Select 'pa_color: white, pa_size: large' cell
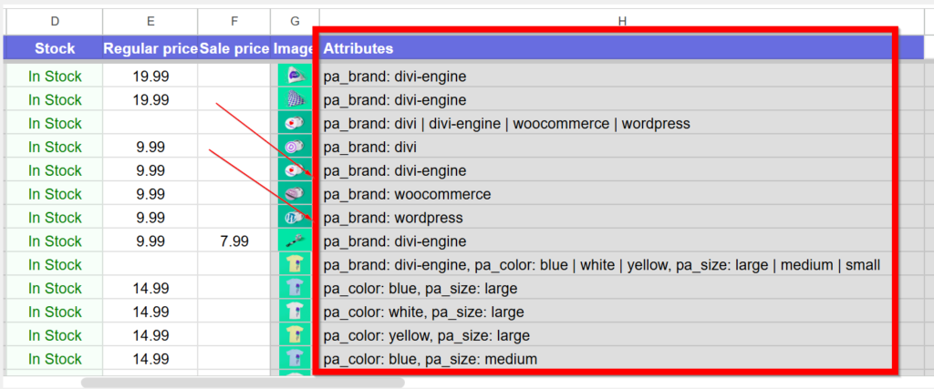Image resolution: width=934 pixels, height=389 pixels. click(x=621, y=312)
